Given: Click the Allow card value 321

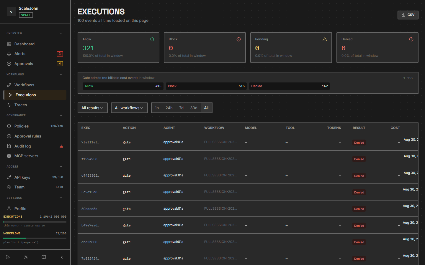Looking at the screenshot, I should (x=89, y=48).
